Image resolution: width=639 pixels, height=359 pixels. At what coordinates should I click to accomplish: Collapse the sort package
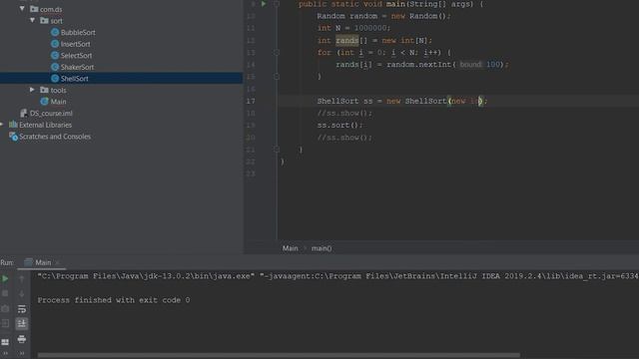click(32, 20)
